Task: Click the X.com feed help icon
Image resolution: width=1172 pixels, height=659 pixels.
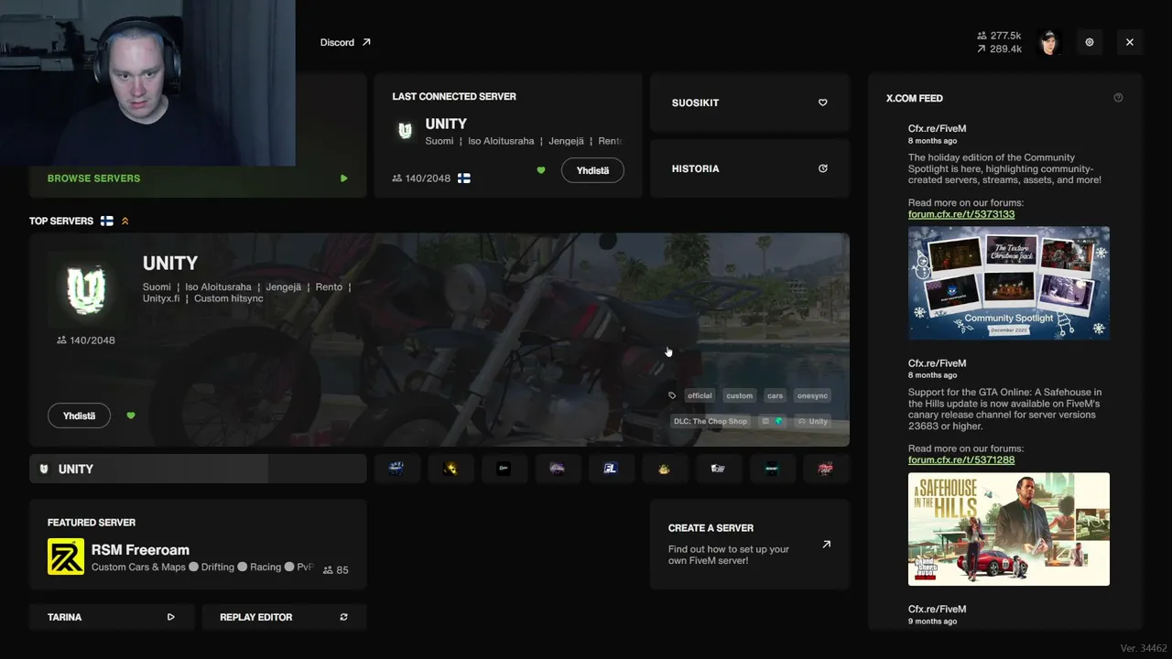Action: [1118, 98]
